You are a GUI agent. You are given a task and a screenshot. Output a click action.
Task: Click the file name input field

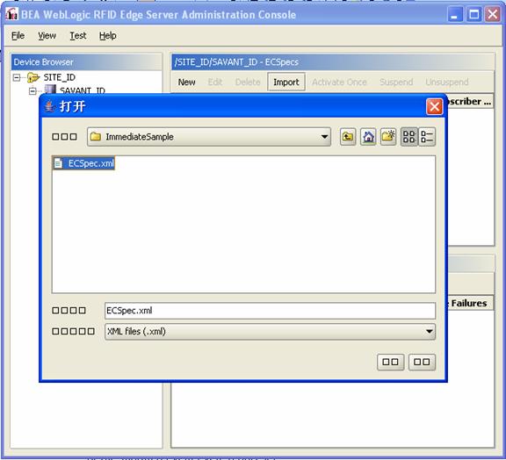point(270,311)
